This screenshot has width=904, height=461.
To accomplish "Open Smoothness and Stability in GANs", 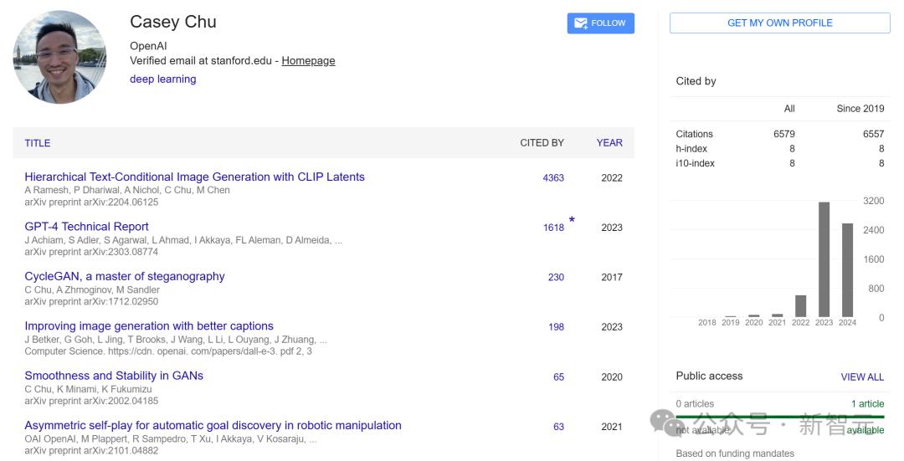I will 114,376.
